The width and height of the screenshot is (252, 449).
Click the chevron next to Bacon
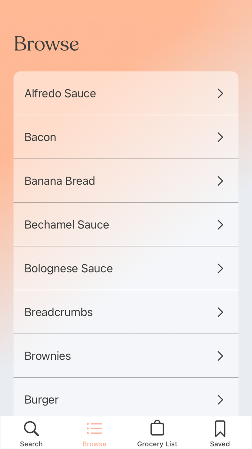[x=220, y=137]
